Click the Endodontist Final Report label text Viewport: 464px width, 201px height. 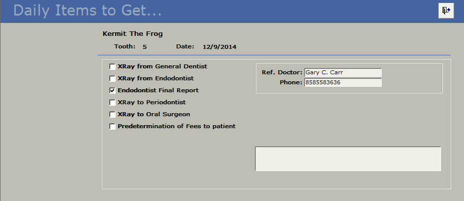(158, 90)
